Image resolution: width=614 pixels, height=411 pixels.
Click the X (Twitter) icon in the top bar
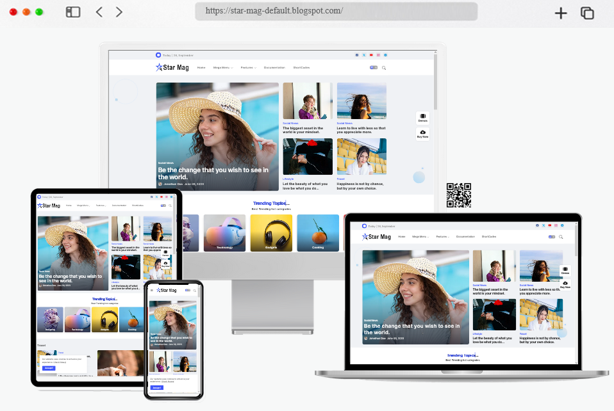click(x=364, y=55)
